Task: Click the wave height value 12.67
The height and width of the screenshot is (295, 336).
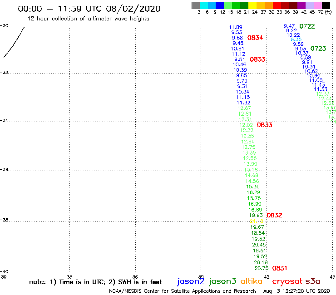Action: click(x=244, y=108)
